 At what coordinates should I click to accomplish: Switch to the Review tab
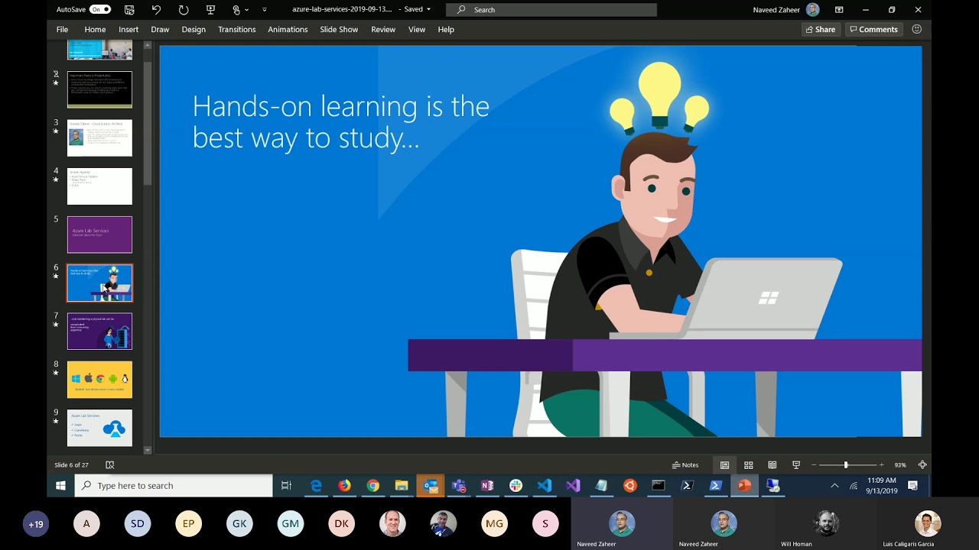click(383, 29)
